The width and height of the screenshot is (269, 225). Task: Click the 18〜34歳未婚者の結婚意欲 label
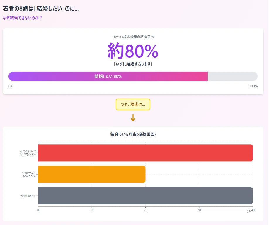tap(133, 37)
